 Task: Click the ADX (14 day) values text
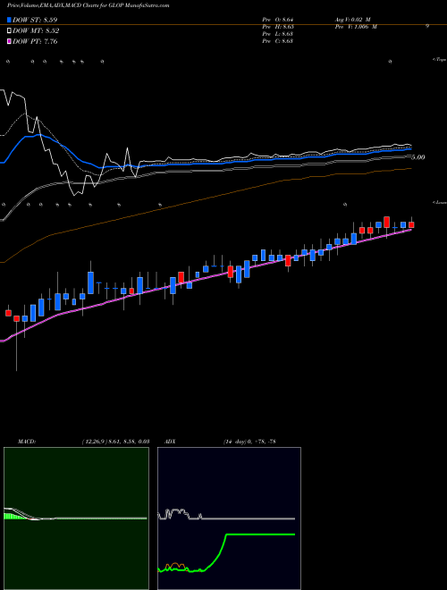(249, 442)
